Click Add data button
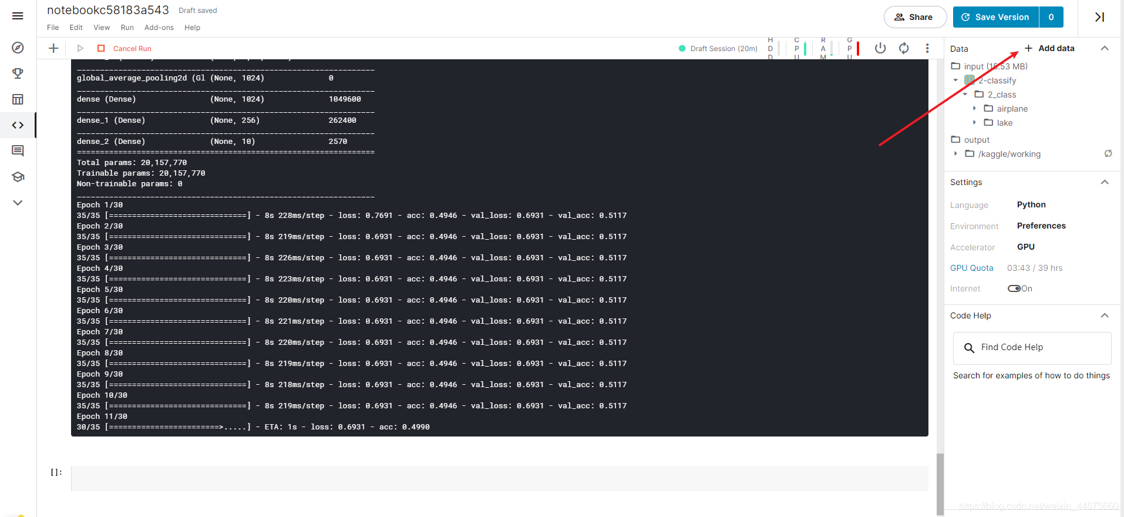 point(1049,48)
